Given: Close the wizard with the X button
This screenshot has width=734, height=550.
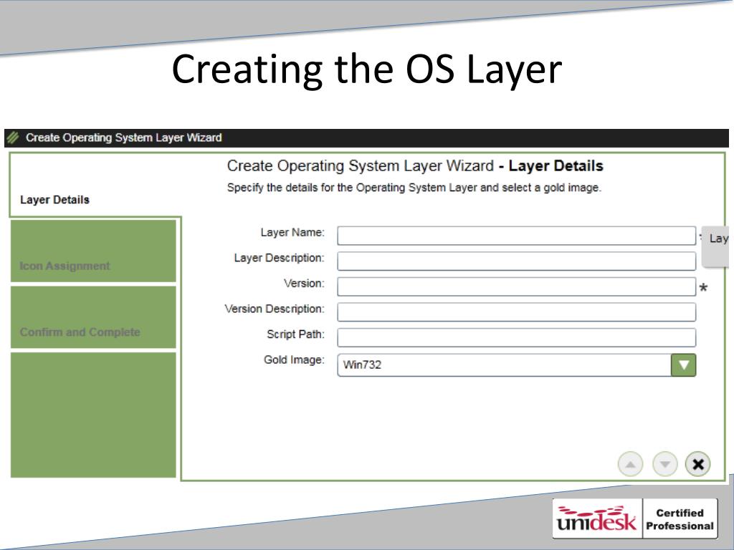Looking at the screenshot, I should [x=697, y=464].
